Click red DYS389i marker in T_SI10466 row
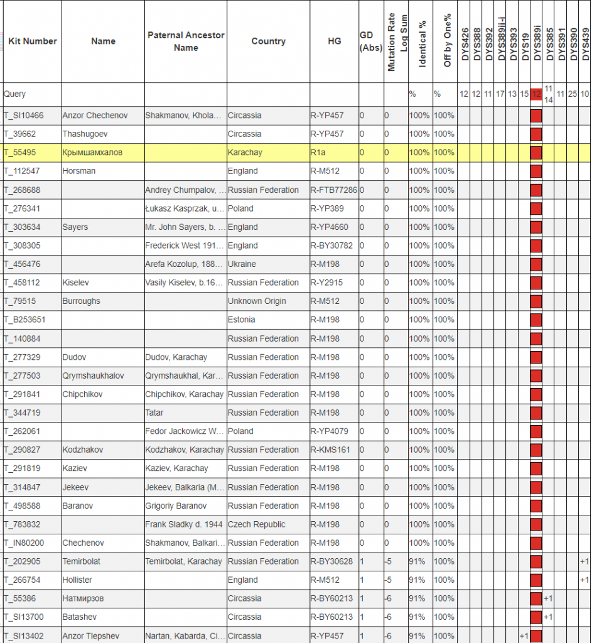The height and width of the screenshot is (643, 592). coord(536,116)
